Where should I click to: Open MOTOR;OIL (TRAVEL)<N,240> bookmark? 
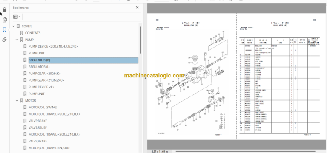point(49,148)
